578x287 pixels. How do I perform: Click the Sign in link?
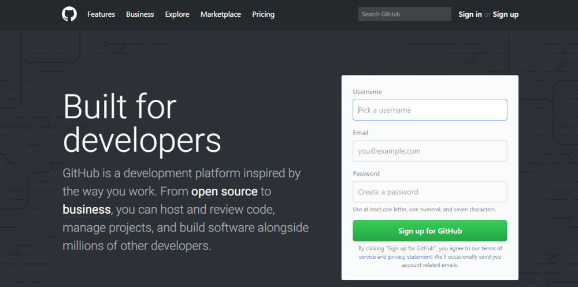click(x=470, y=14)
